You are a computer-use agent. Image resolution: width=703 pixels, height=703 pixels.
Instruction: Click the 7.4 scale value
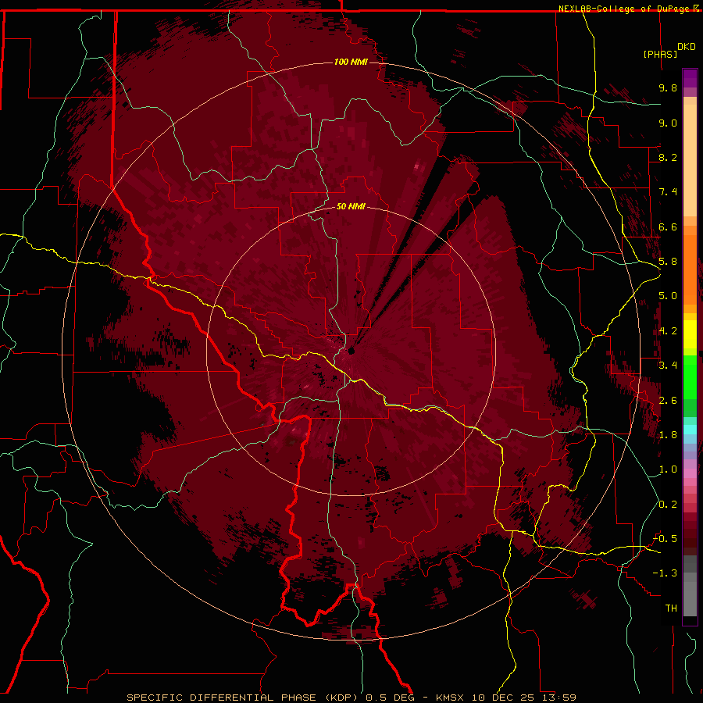668,192
